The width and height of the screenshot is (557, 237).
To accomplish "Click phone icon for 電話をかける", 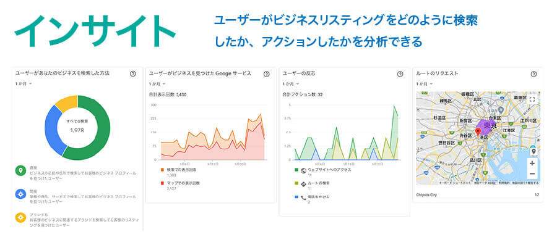I will pyautogui.click(x=303, y=197).
